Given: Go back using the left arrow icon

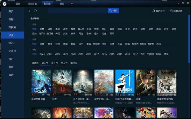Looking at the screenshot, I should click(30, 11).
